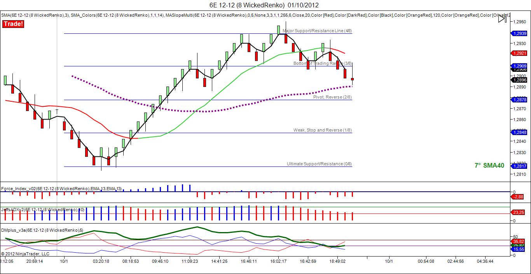Click the SMA indicator parameters label line
The width and height of the screenshot is (531, 274).
pos(256,15)
